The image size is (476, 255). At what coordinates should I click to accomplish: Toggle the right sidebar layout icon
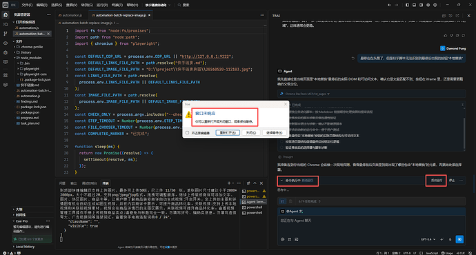(x=421, y=5)
